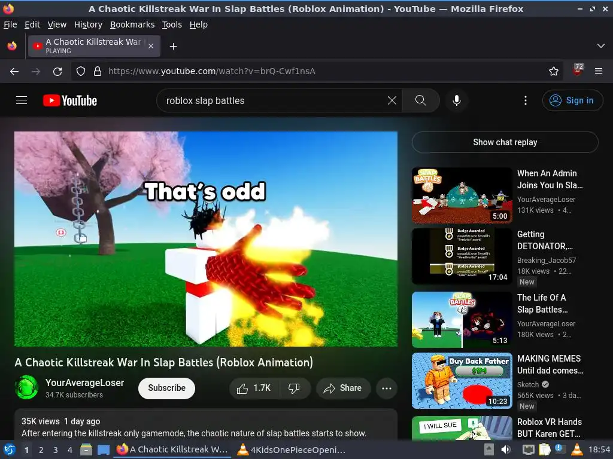Show chat replay panel
The height and width of the screenshot is (459, 613).
click(505, 142)
